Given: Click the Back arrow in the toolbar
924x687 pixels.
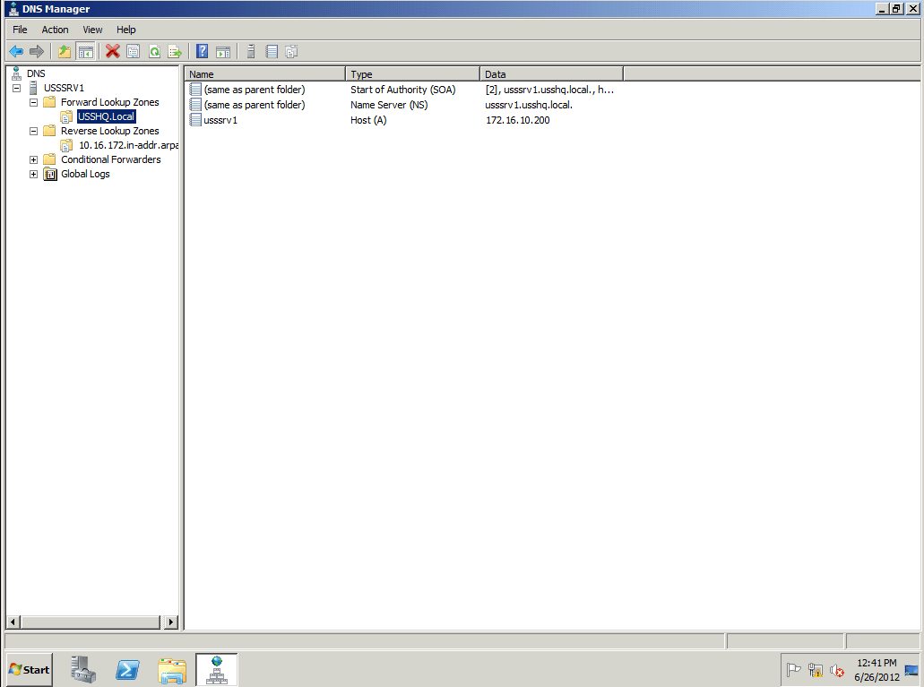Looking at the screenshot, I should point(16,52).
